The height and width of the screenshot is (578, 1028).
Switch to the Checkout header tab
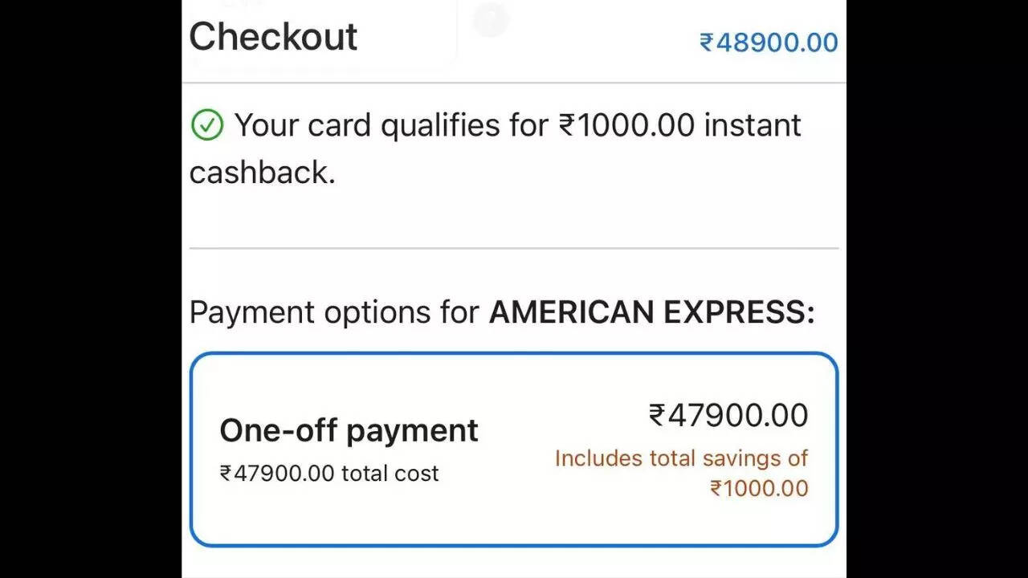272,37
